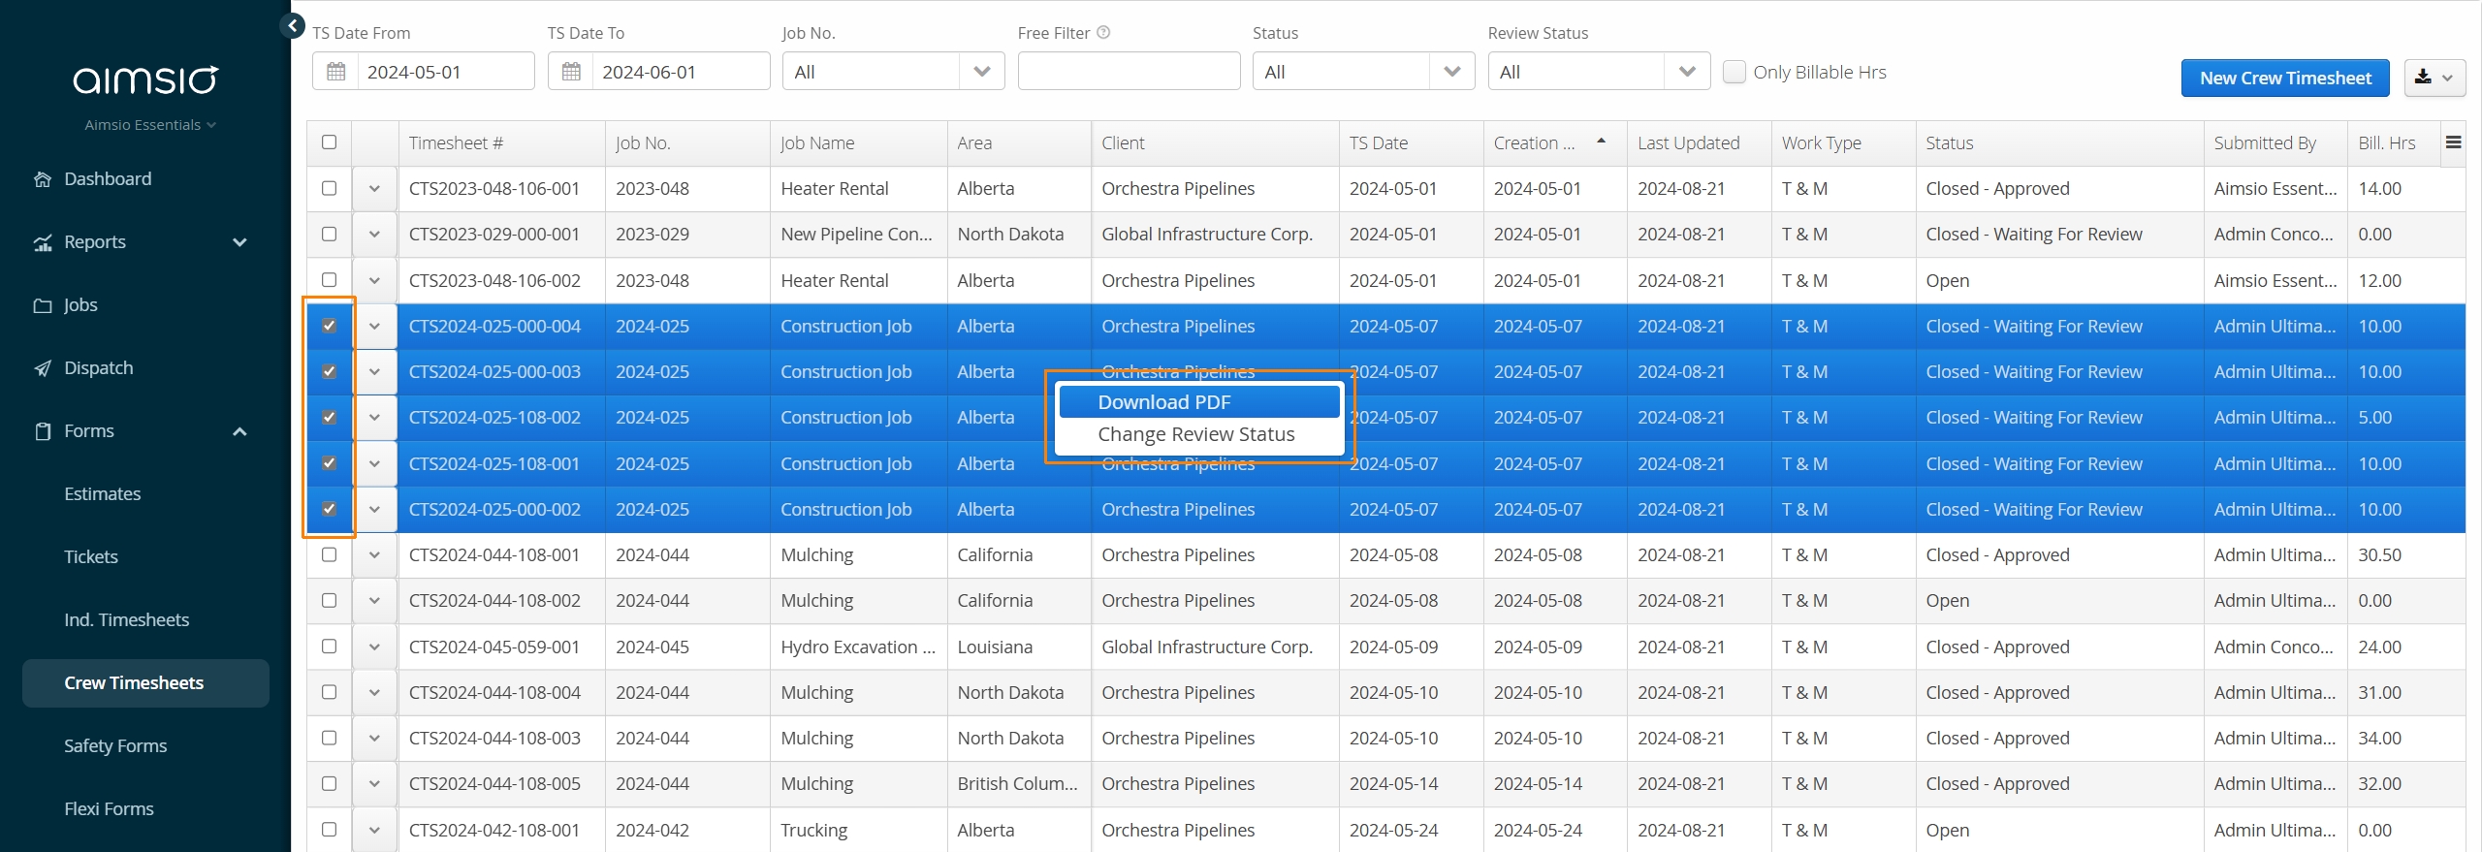Open the TS Date From calendar icon
The width and height of the screenshot is (2482, 852).
click(x=335, y=72)
